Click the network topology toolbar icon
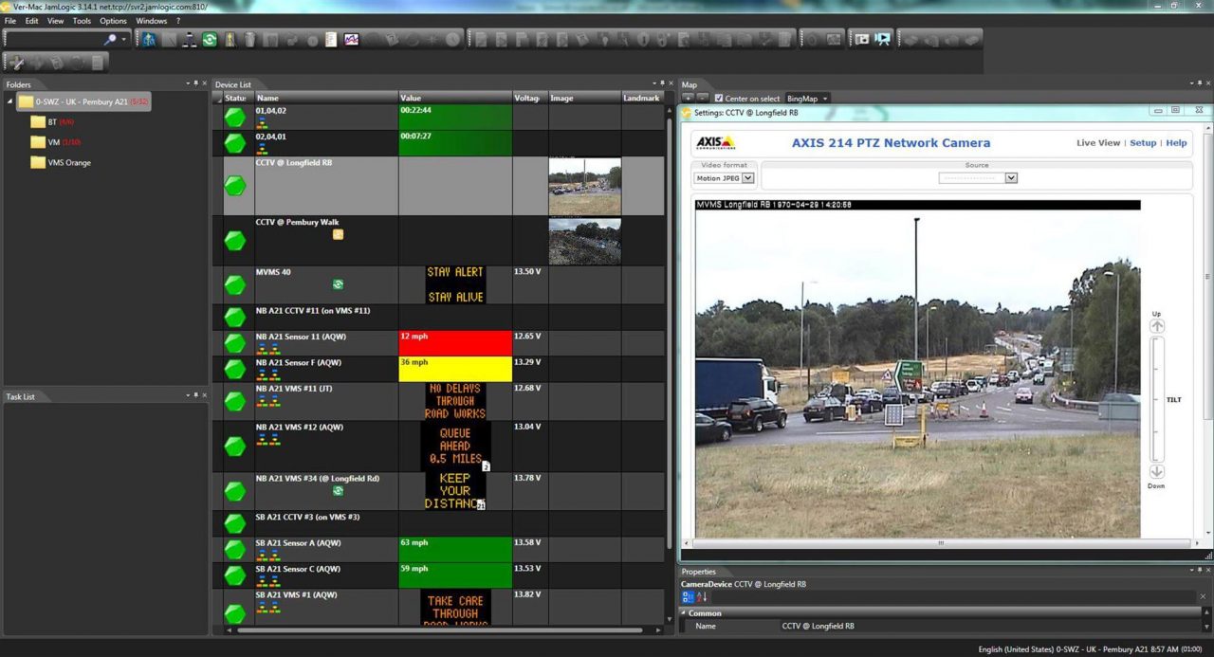The height and width of the screenshot is (657, 1214). coord(190,40)
